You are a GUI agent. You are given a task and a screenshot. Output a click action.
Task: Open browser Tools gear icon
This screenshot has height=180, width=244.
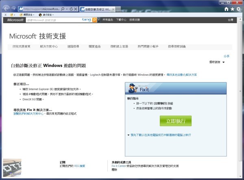(x=238, y=9)
